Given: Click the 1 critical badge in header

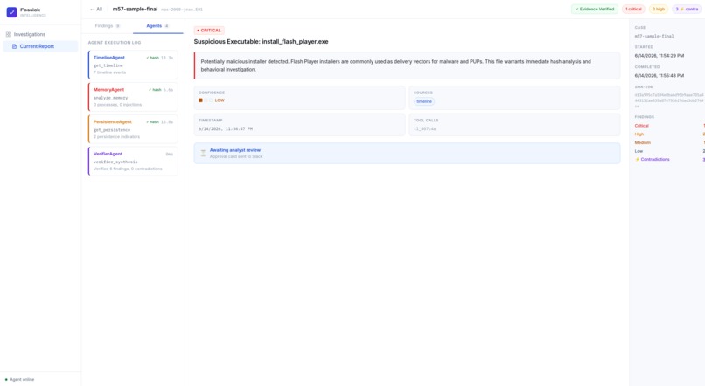Looking at the screenshot, I should pos(633,9).
